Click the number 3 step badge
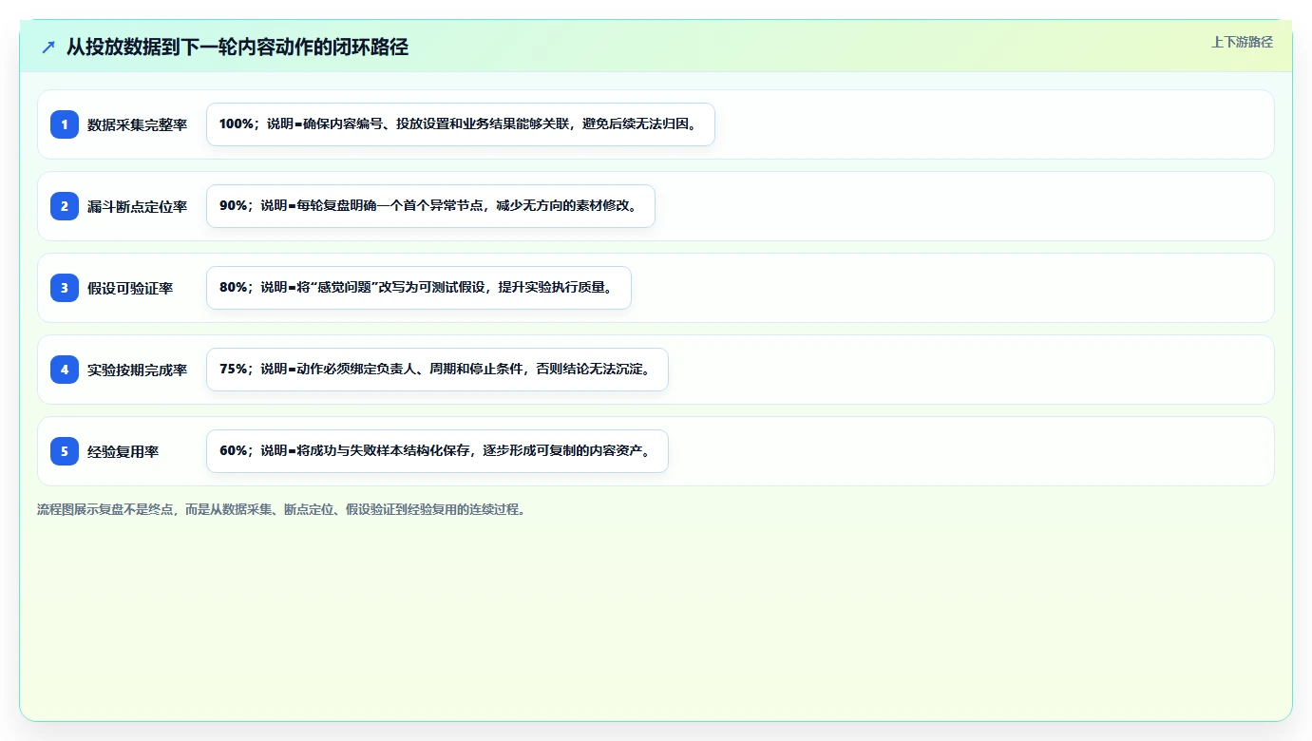Screen dimensions: 1312x741 pyautogui.click(x=65, y=288)
